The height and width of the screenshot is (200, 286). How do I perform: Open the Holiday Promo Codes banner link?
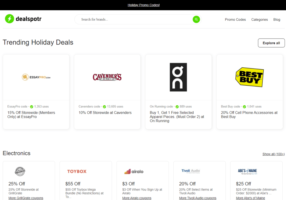143,5
